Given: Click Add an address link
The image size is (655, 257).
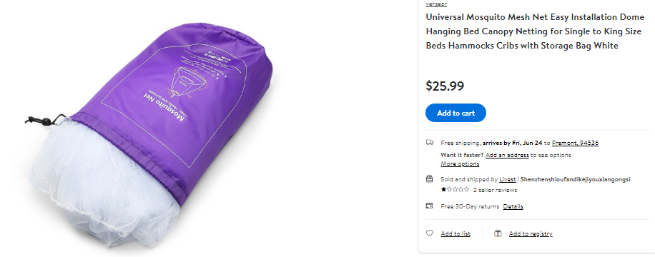Looking at the screenshot, I should (x=507, y=155).
